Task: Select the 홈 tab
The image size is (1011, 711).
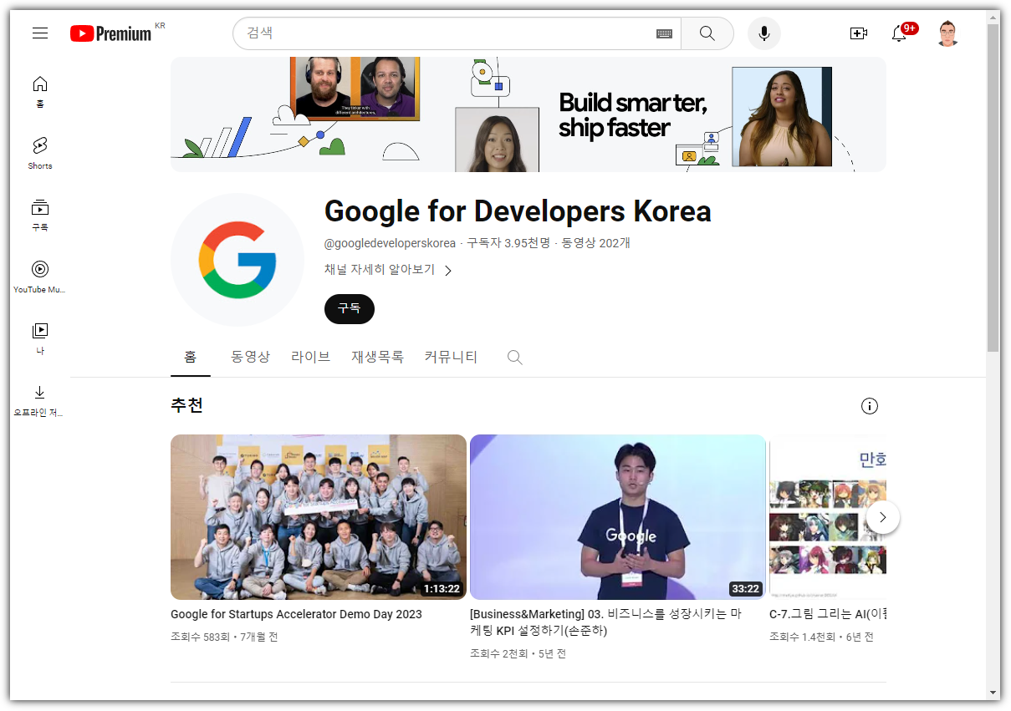Action: coord(191,357)
